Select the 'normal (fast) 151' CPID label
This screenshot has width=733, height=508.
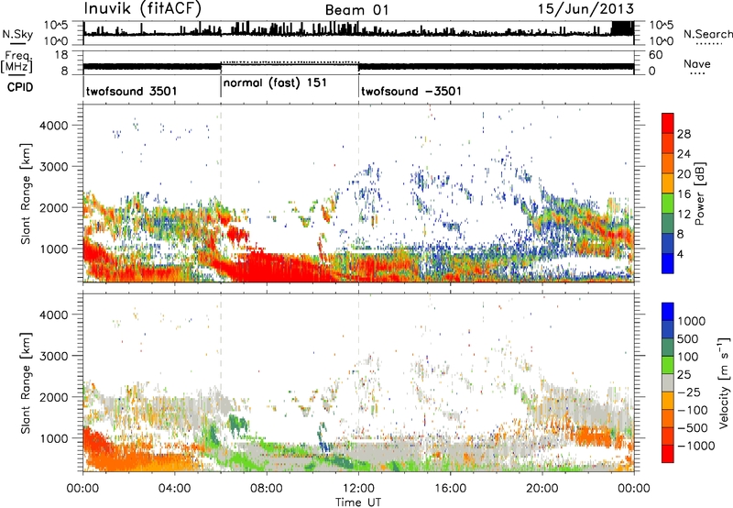click(275, 83)
